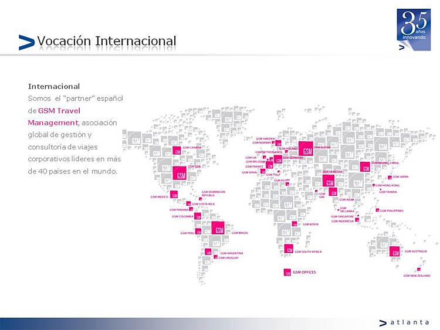Screen dimensions: 440x330
Task: Select the GSM URUGUAY label
Action: pos(228,258)
